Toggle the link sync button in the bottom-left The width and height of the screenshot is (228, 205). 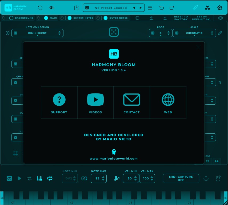point(9,178)
